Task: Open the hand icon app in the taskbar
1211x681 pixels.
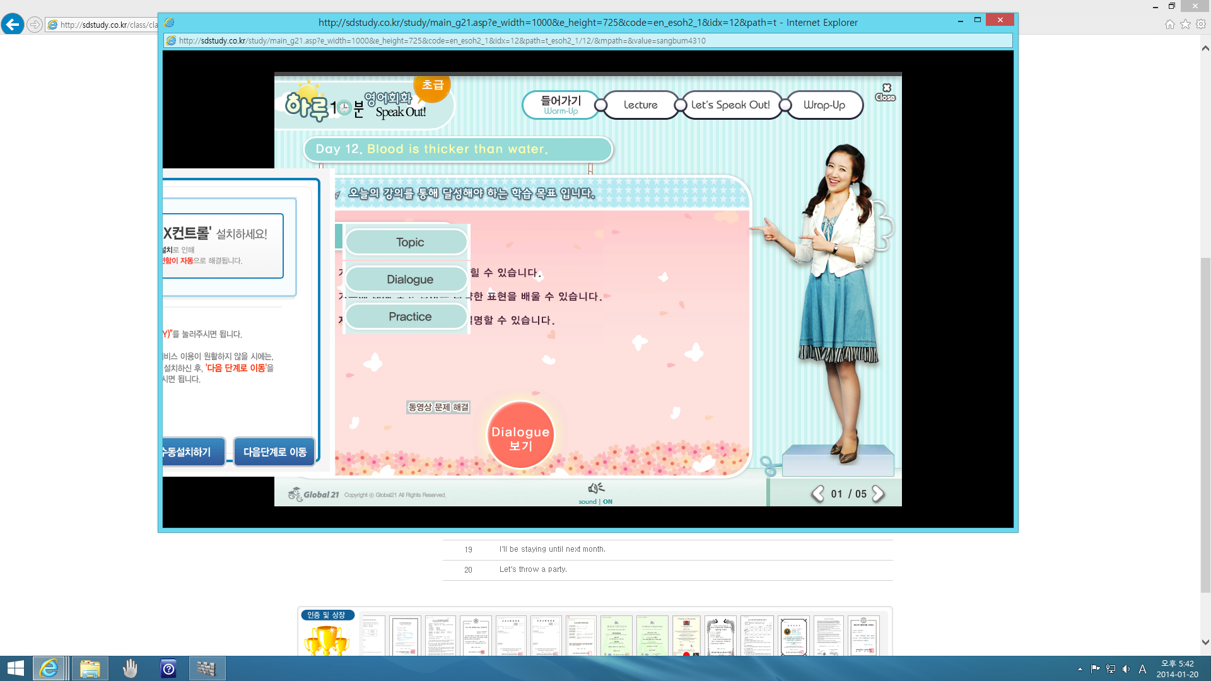Action: [130, 668]
